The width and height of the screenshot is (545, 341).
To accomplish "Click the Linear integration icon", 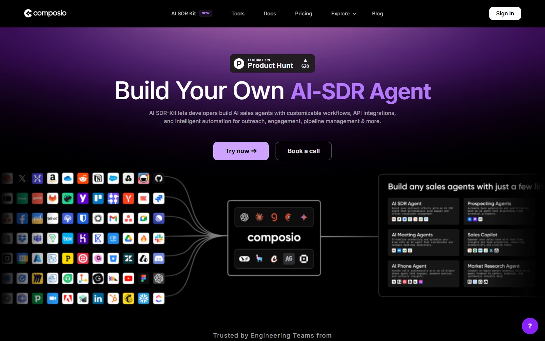I will point(159,219).
